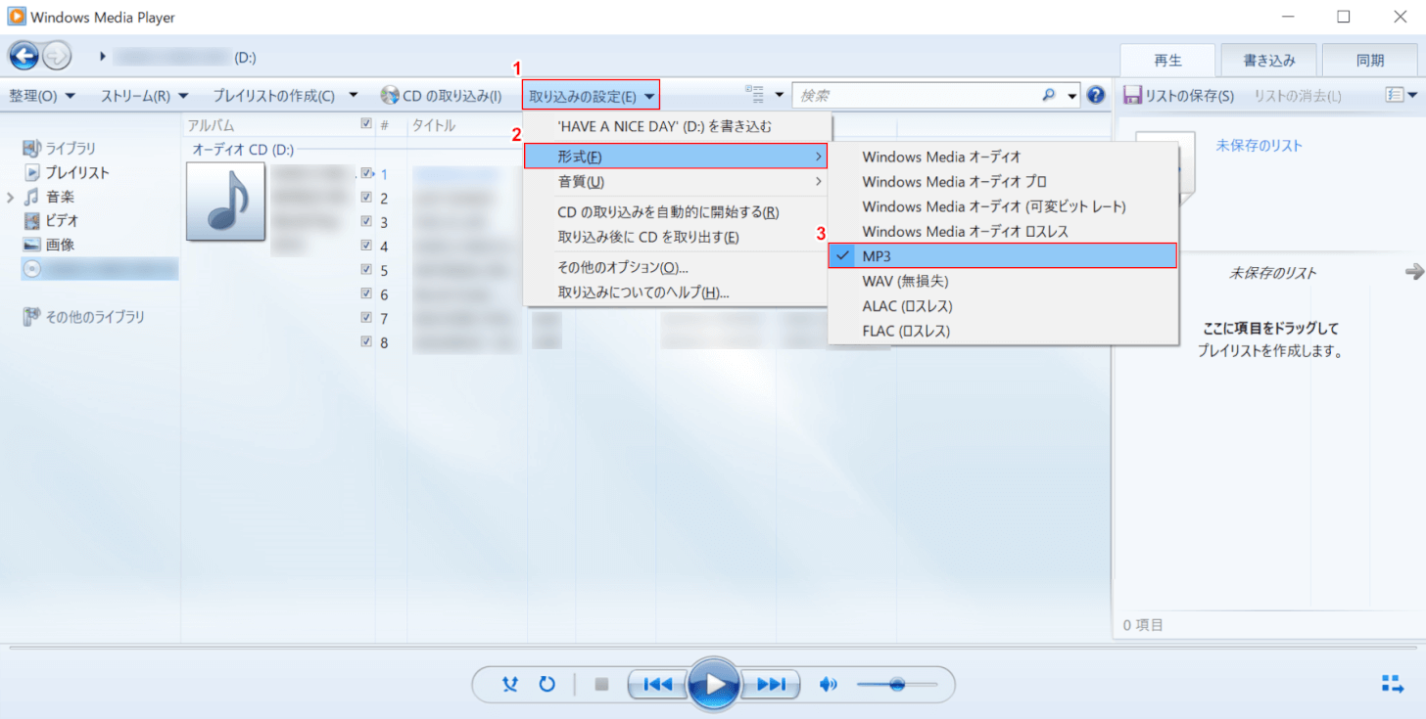
Task: Click the CD rip icon in toolbar
Action: pyautogui.click(x=389, y=96)
